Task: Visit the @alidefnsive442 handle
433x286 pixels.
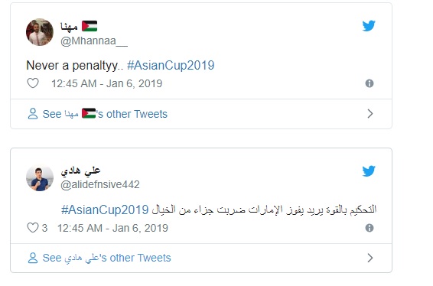Action: tap(100, 185)
